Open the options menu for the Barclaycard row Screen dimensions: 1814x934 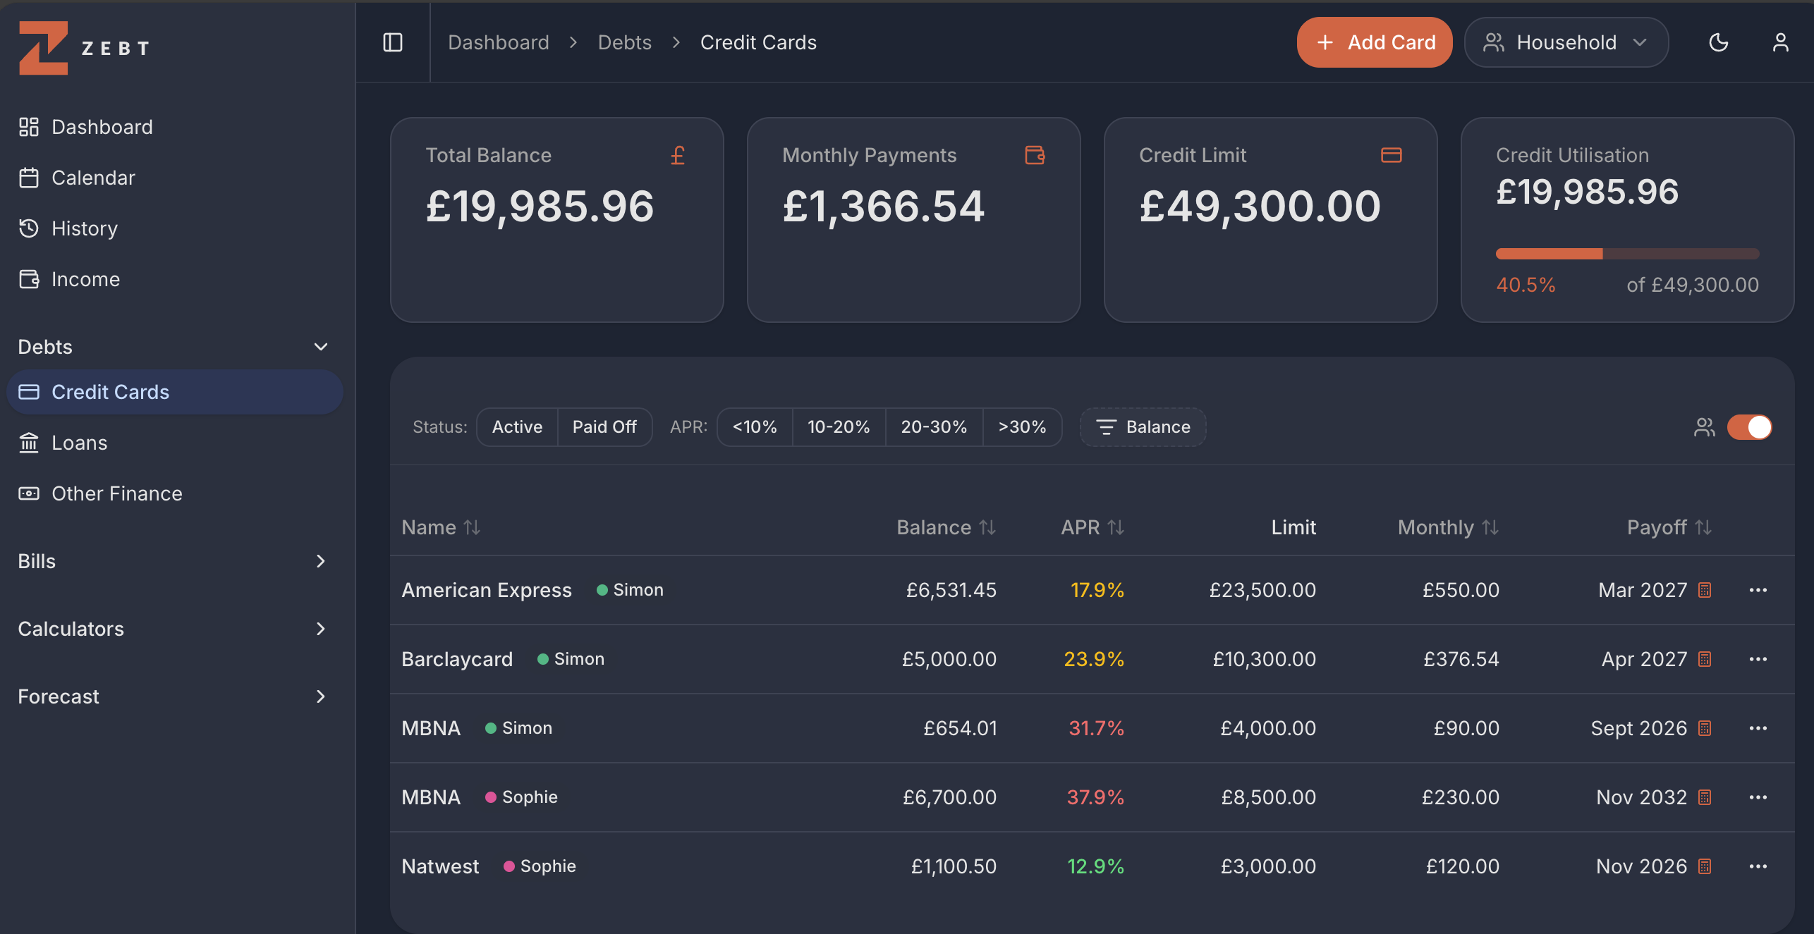tap(1758, 659)
